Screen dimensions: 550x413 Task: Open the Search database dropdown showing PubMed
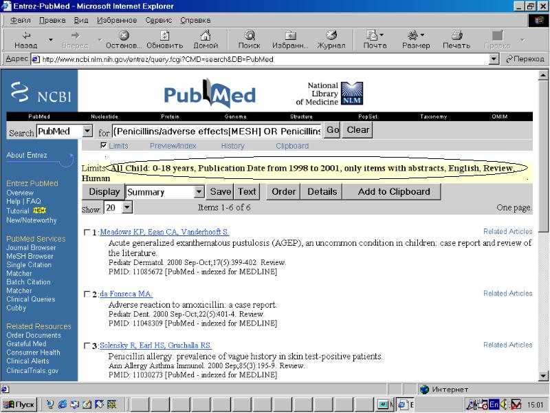[87, 131]
